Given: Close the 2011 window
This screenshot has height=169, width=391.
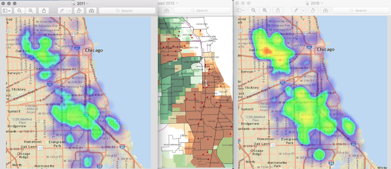Looking at the screenshot, I should pyautogui.click(x=3, y=3).
